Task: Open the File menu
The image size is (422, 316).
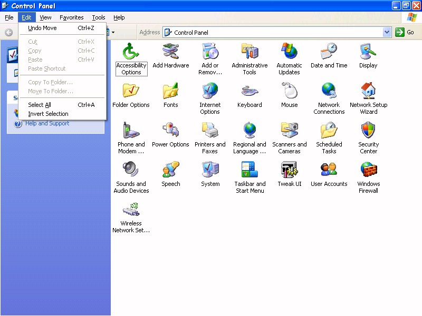Action: click(9, 17)
